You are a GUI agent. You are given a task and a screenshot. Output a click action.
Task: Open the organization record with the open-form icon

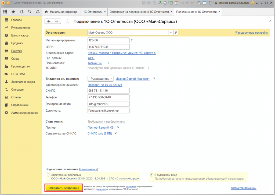click(176, 33)
